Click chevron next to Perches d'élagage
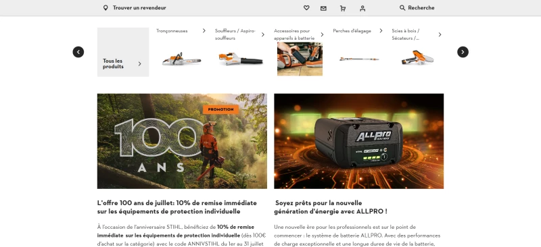The image size is (541, 247). click(381, 30)
